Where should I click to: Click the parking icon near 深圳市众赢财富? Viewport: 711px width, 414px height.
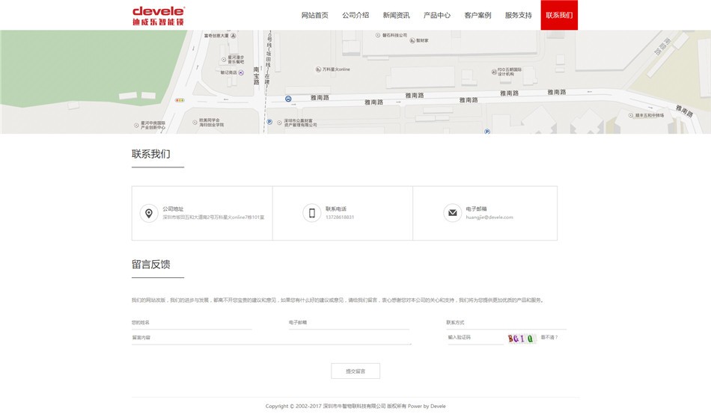click(269, 121)
